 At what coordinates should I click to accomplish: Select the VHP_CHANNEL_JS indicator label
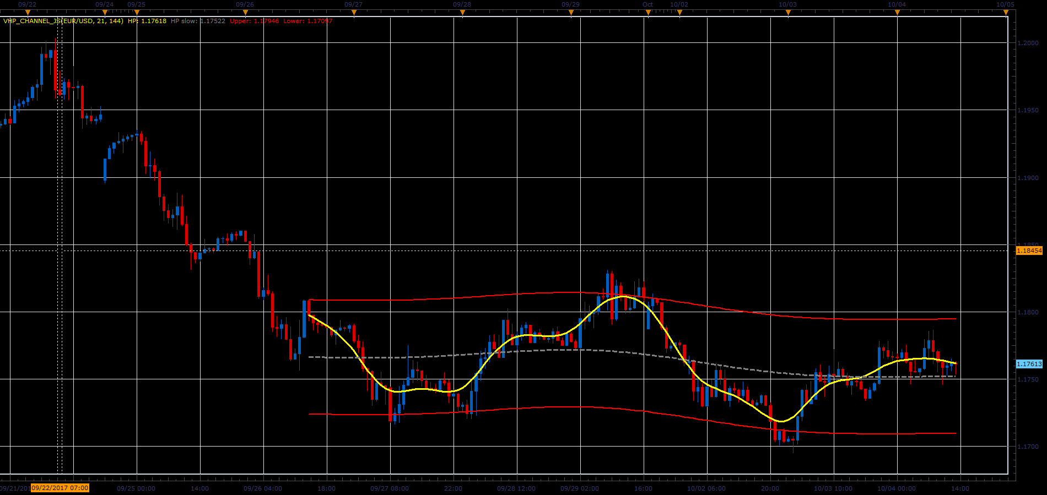(x=63, y=21)
